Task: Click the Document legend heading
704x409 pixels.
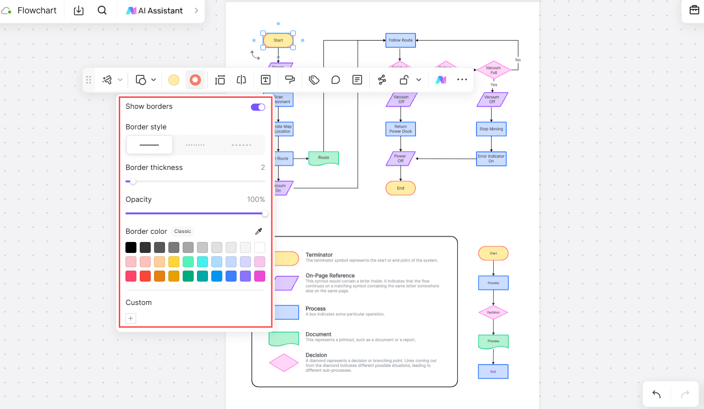Action: click(318, 335)
